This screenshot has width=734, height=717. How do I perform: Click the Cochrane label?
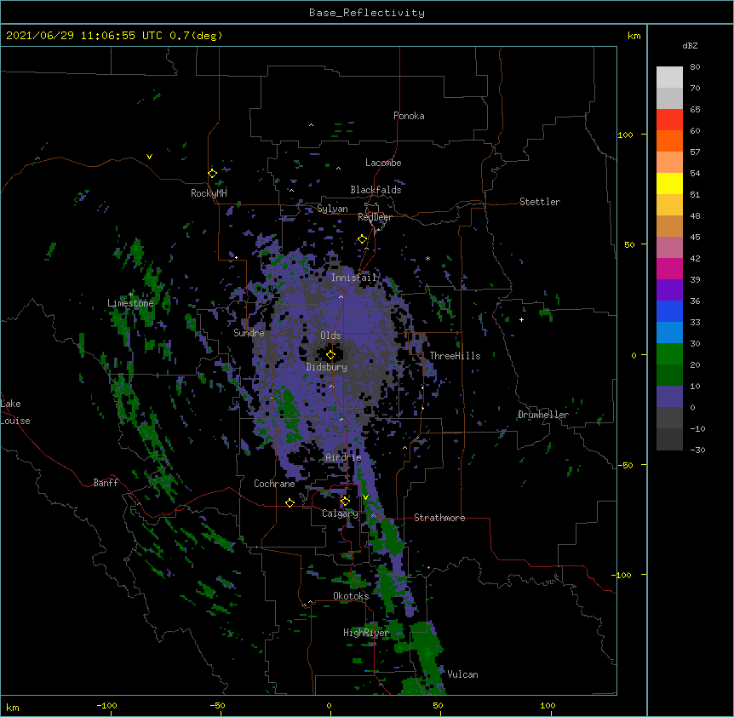274,484
